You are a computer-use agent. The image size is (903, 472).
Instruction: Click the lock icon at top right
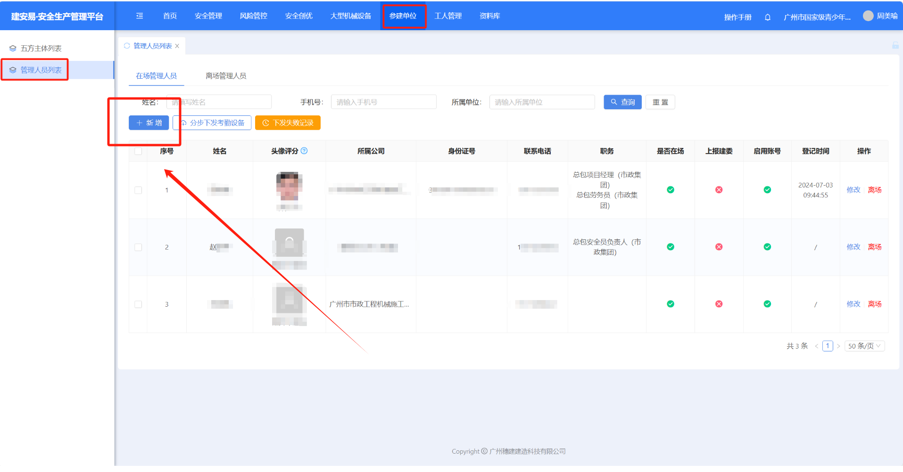pyautogui.click(x=895, y=45)
